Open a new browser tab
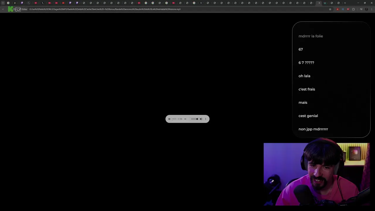 (x=345, y=3)
